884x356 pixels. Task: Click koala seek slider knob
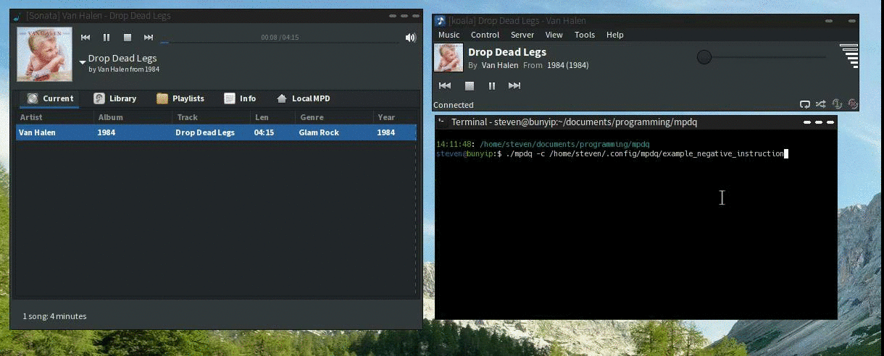coord(704,57)
